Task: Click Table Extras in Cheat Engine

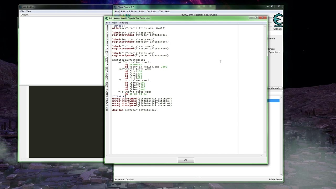Action: (275, 180)
